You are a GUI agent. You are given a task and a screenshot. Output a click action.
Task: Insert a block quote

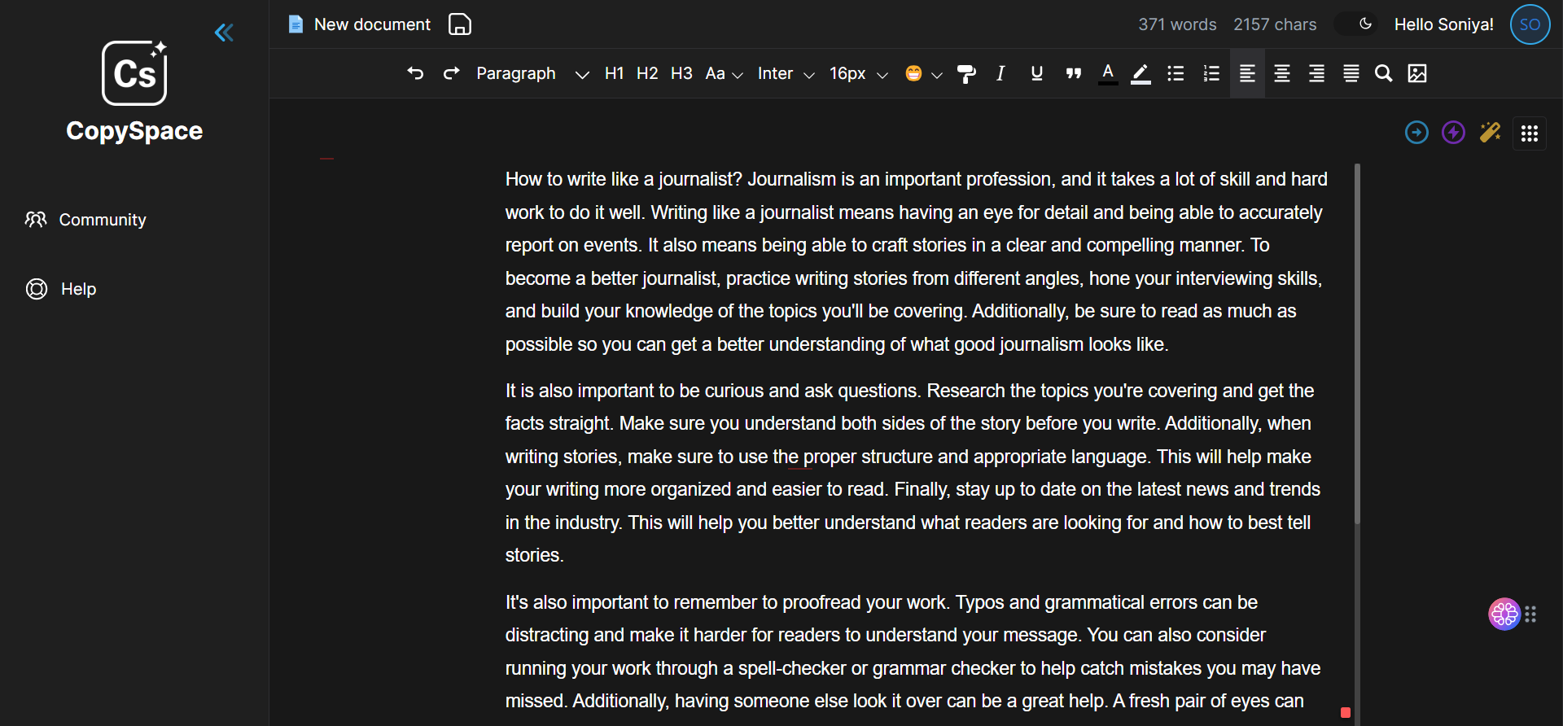(1073, 73)
